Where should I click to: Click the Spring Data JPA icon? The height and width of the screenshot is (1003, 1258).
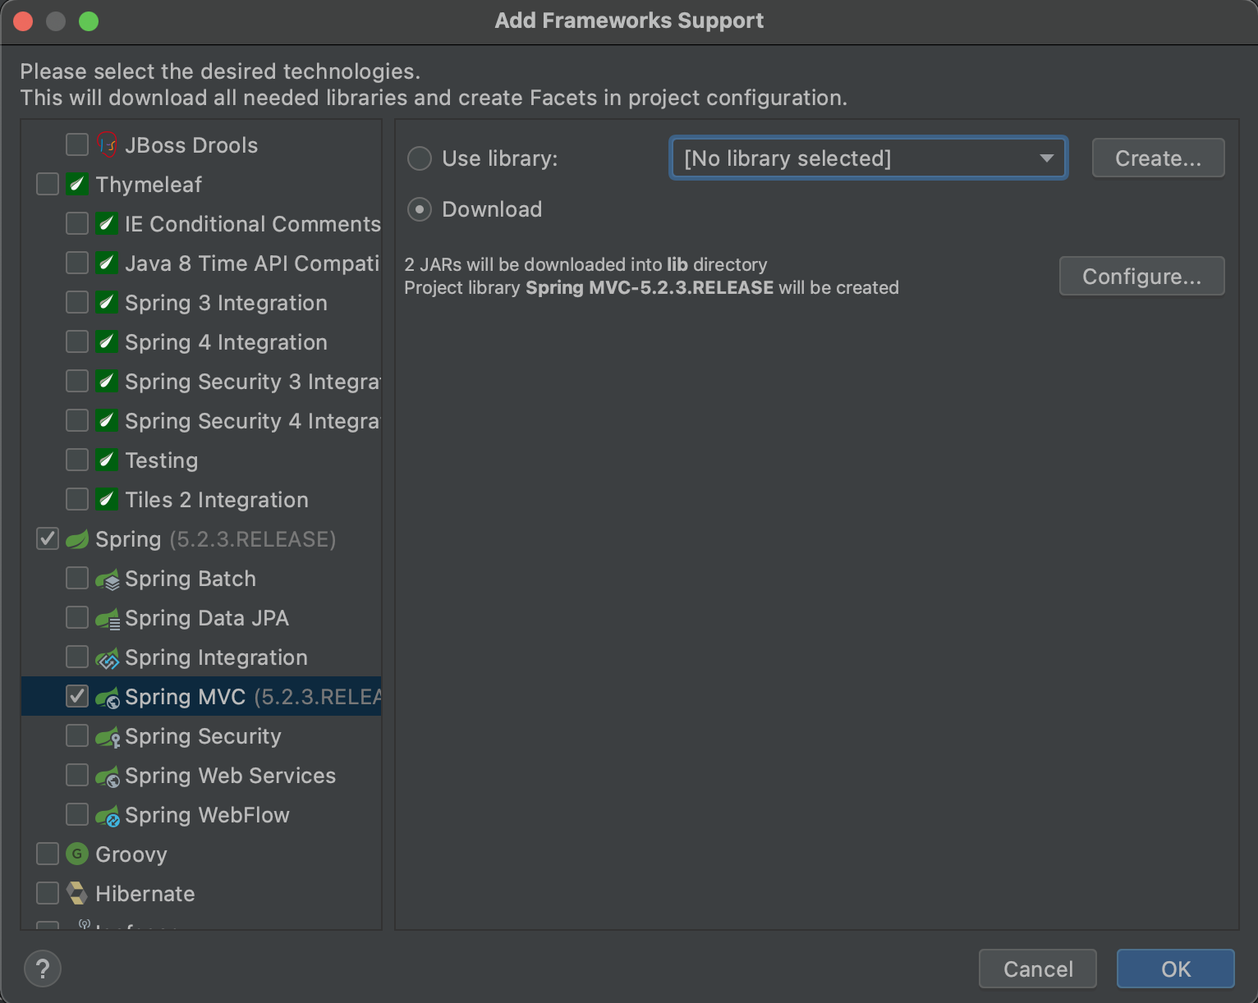click(x=108, y=620)
